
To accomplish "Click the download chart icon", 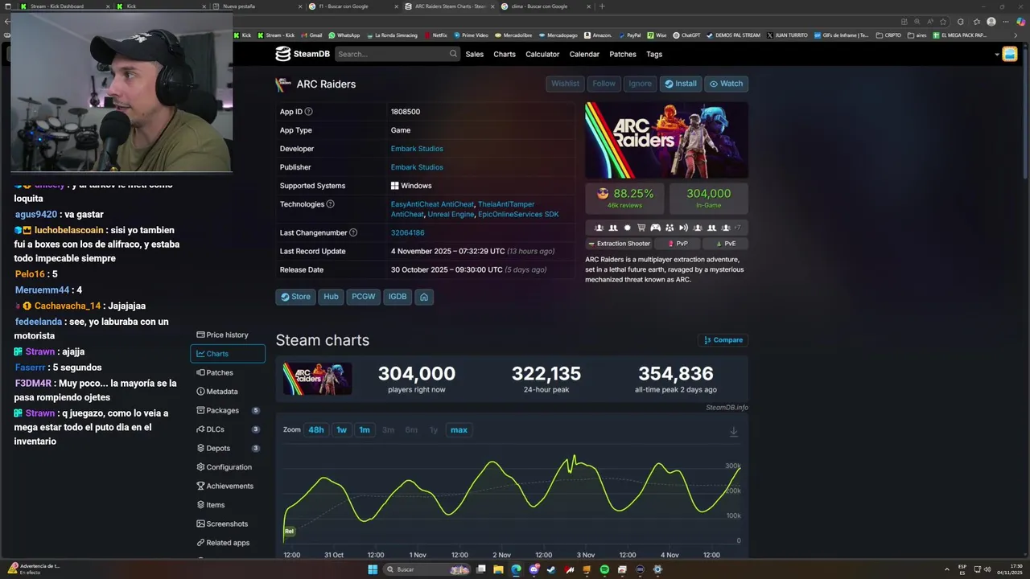I will pos(734,432).
